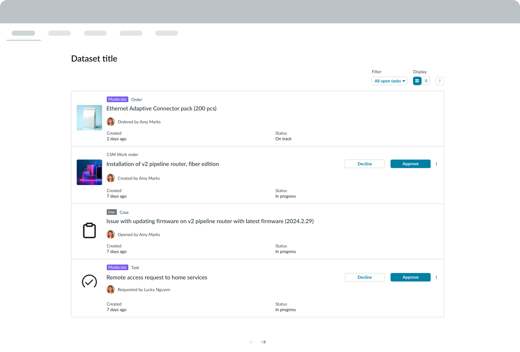Open the Ethernet Adaptive Connector pack order

pos(161,108)
